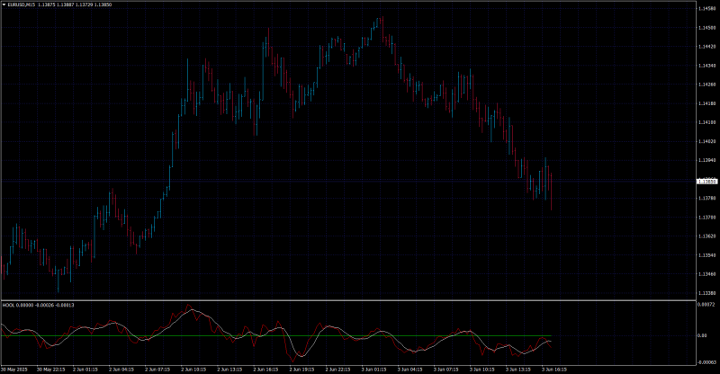Viewport: 720px width, 374px height.
Task: Select the current price label 1.13850 on axis
Action: [706, 182]
